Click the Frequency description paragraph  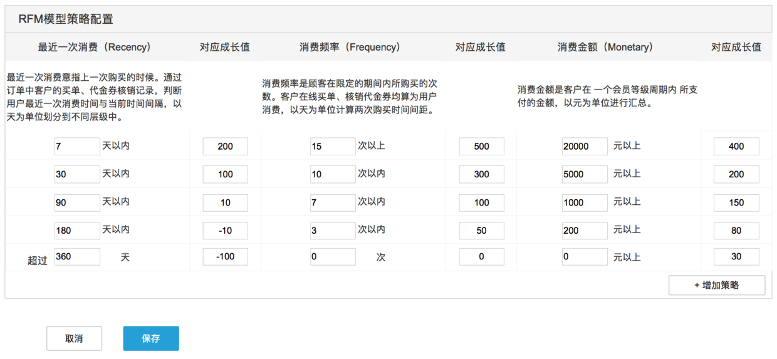click(x=350, y=96)
